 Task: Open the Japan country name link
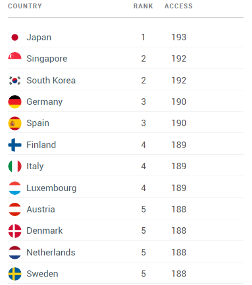tap(39, 38)
